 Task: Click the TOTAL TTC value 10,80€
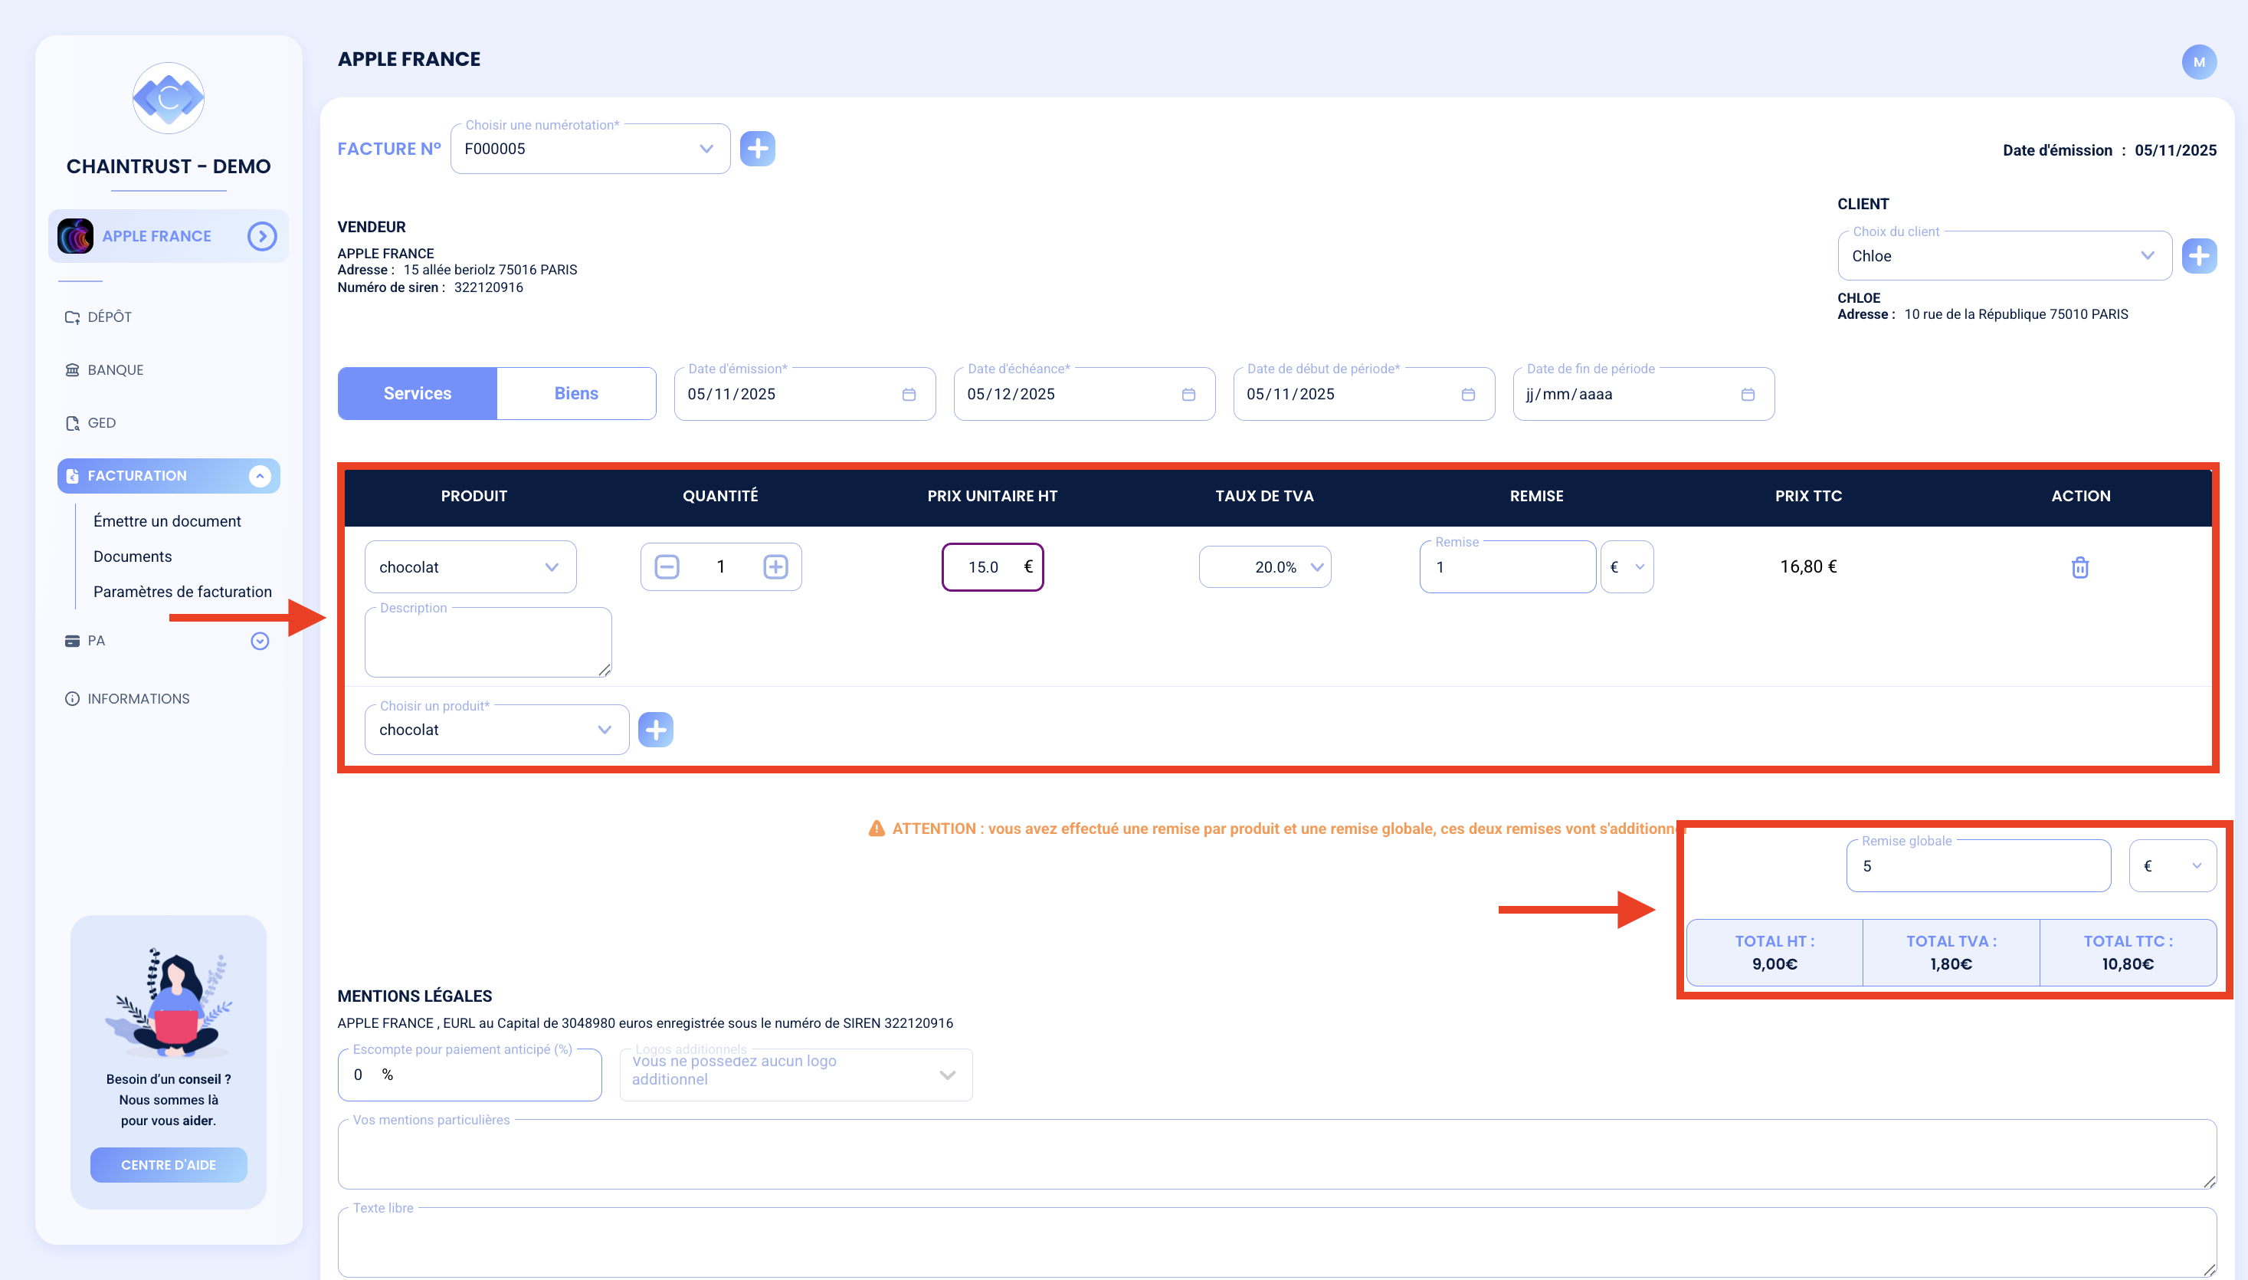tap(2128, 964)
